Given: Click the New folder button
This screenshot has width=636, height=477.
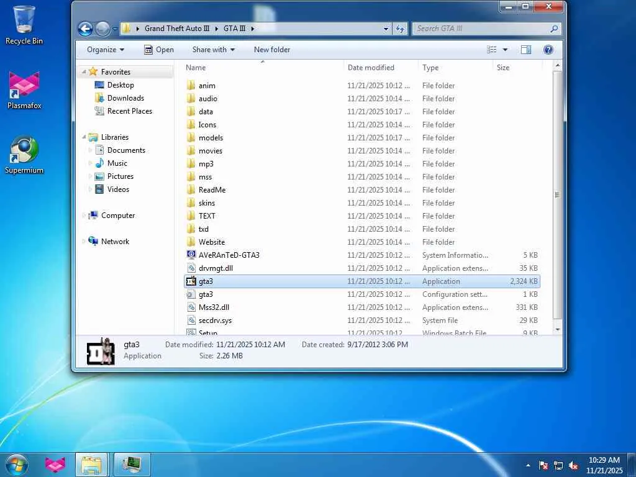Looking at the screenshot, I should pyautogui.click(x=272, y=50).
